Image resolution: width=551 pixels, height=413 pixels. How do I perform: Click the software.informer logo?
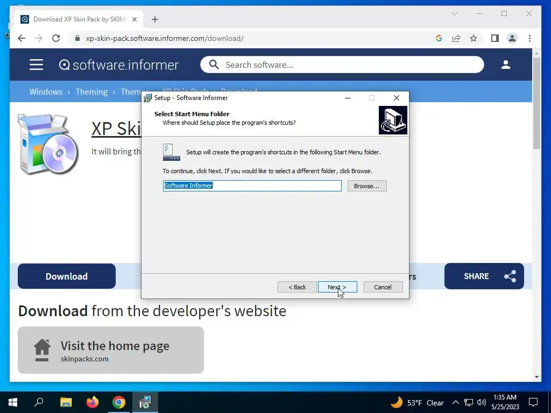coord(119,65)
